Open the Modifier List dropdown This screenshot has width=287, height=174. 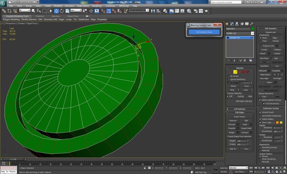[240, 33]
